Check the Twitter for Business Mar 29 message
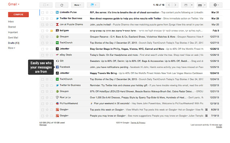This screenshot has width=230, height=143. click(x=42, y=19)
